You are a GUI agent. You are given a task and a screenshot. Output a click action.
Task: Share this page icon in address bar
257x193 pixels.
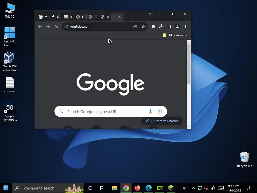coord(135,26)
